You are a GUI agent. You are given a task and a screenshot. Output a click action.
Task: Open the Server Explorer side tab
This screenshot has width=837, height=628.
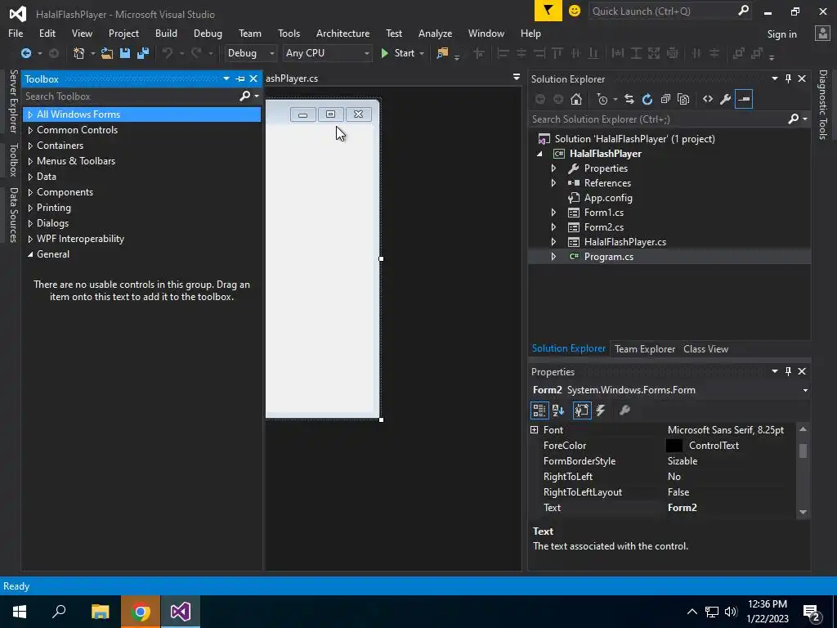pos(13,101)
